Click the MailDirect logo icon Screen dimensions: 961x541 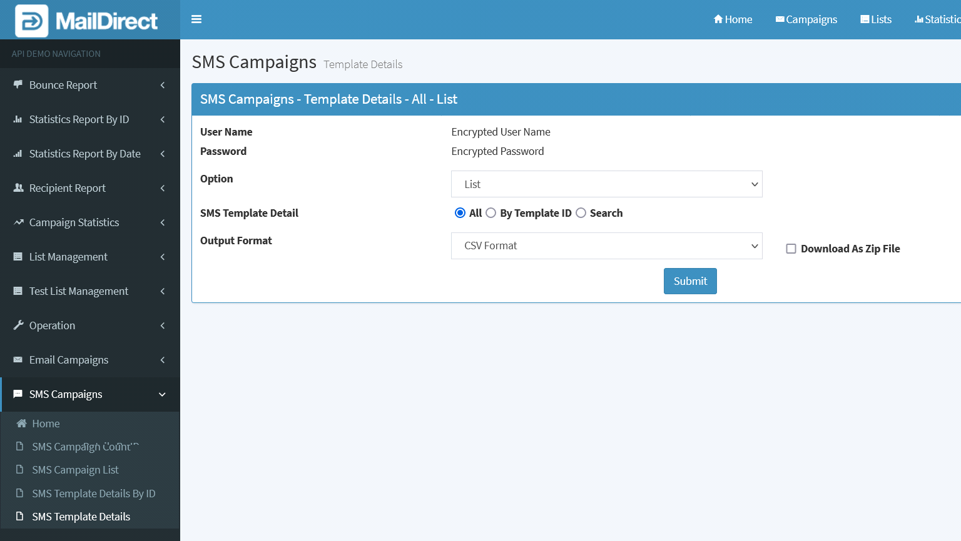[x=31, y=21]
